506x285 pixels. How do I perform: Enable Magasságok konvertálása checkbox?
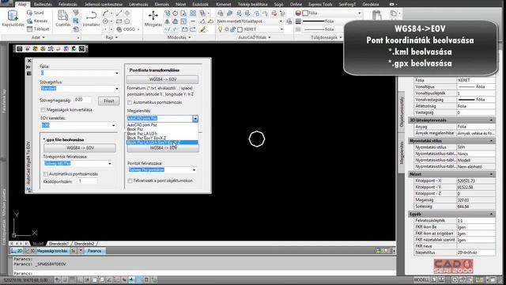(x=43, y=110)
